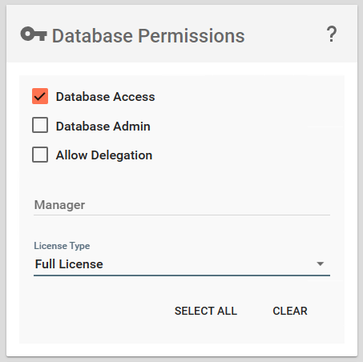The image size is (363, 362).
Task: Click the CLEAR button
Action: point(290,311)
